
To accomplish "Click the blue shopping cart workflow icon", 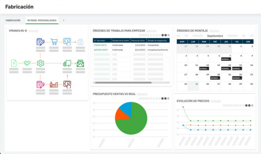I will [54, 42].
